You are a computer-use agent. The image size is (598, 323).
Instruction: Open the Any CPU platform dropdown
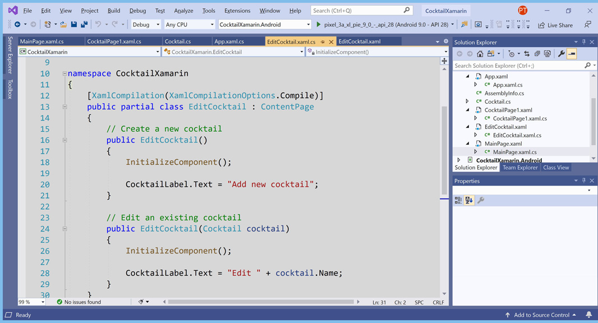tap(189, 25)
